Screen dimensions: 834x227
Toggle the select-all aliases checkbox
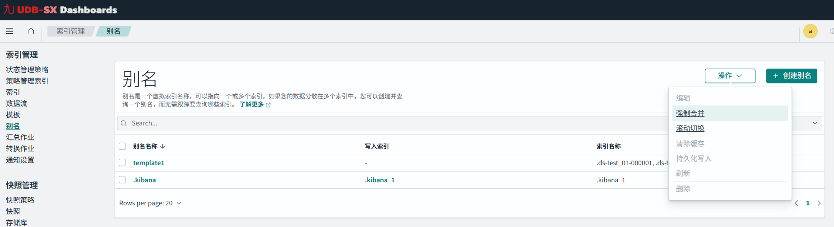122,146
